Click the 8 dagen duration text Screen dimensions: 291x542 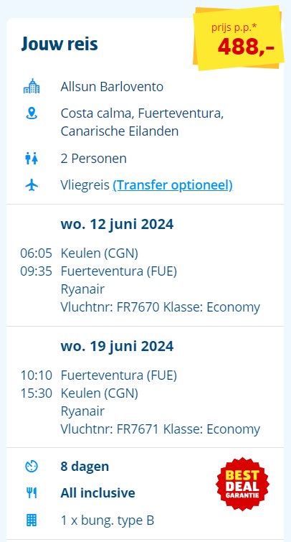tap(85, 467)
